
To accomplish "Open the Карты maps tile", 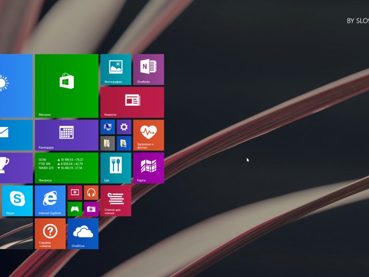I will pos(149,168).
